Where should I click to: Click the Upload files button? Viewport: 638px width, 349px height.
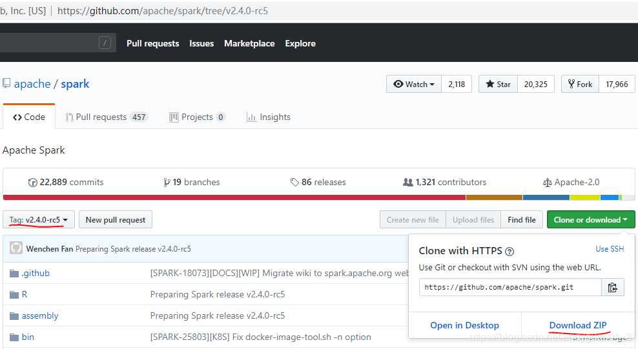pos(473,219)
